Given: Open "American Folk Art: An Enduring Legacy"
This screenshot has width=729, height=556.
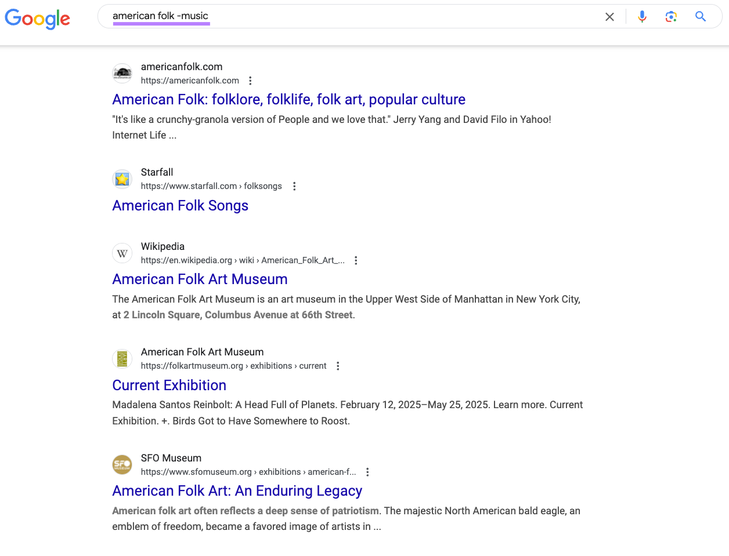Looking at the screenshot, I should pyautogui.click(x=237, y=490).
